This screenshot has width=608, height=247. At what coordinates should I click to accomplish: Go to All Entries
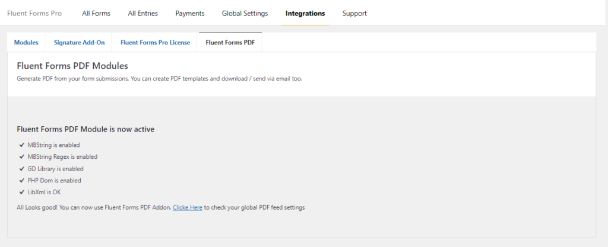click(x=142, y=14)
